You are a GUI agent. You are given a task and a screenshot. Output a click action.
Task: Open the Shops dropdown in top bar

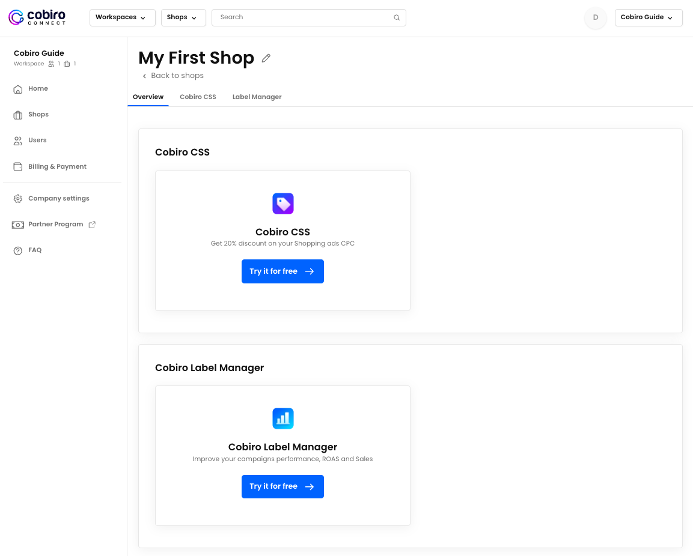pyautogui.click(x=183, y=17)
